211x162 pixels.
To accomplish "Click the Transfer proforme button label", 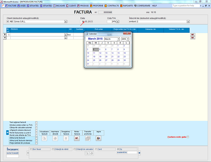I will (88, 133).
